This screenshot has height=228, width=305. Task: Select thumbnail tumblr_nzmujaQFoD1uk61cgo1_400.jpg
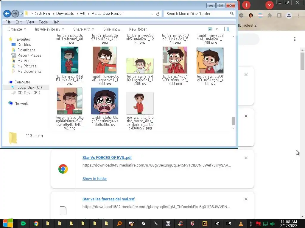pos(210,61)
